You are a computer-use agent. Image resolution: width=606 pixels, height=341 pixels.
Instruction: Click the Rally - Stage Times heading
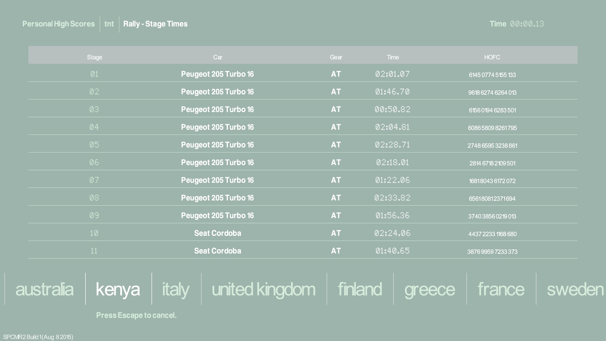click(x=155, y=24)
